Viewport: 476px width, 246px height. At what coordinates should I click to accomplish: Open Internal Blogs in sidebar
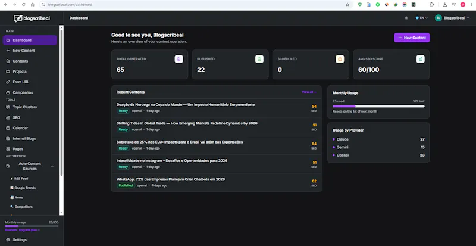(30, 138)
